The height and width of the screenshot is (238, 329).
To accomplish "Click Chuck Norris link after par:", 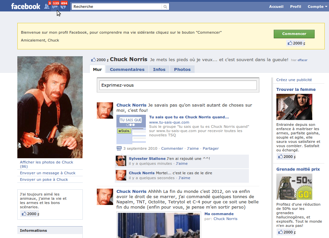I will 225,219.
